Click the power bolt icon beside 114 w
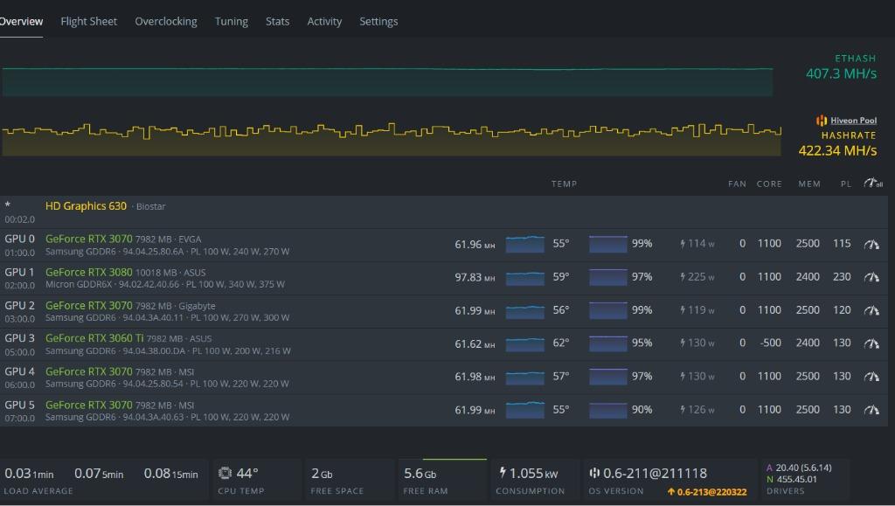The height and width of the screenshot is (506, 895). click(683, 244)
